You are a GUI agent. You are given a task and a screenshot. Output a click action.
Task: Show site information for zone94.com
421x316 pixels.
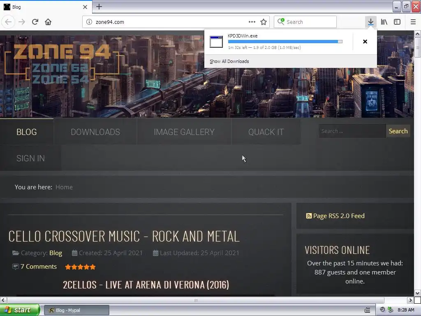[89, 22]
